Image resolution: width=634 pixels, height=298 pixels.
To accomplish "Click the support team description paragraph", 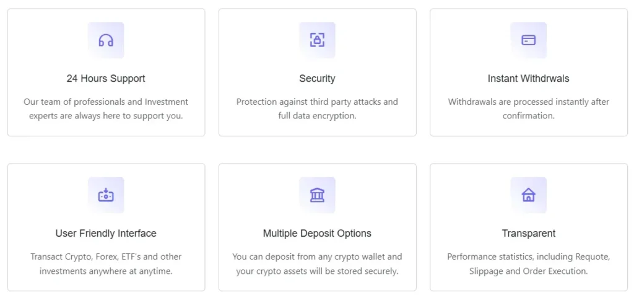I will [x=106, y=108].
